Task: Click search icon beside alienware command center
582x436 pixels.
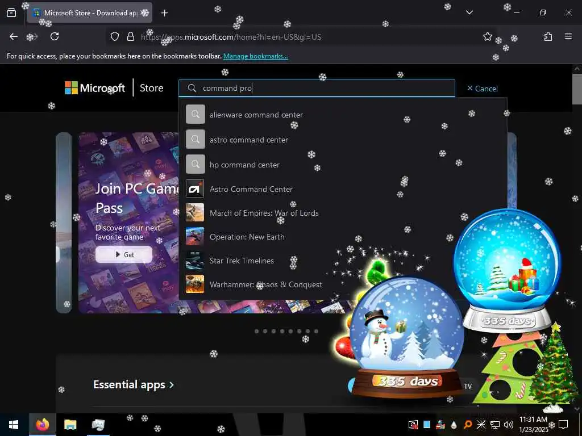Action: click(196, 114)
